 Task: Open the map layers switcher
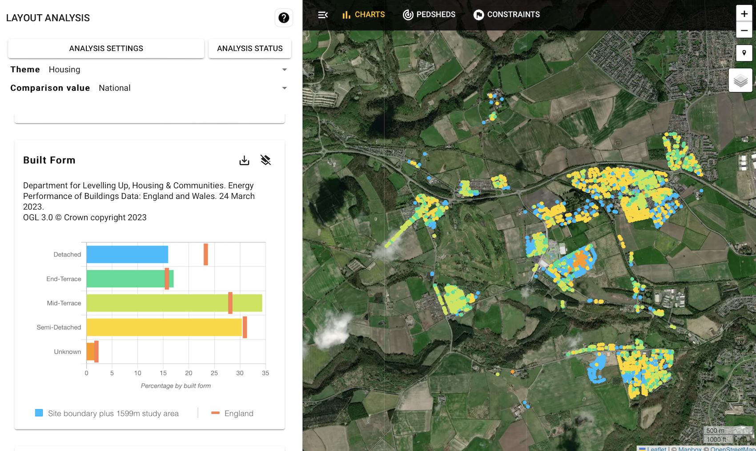pyautogui.click(x=740, y=81)
